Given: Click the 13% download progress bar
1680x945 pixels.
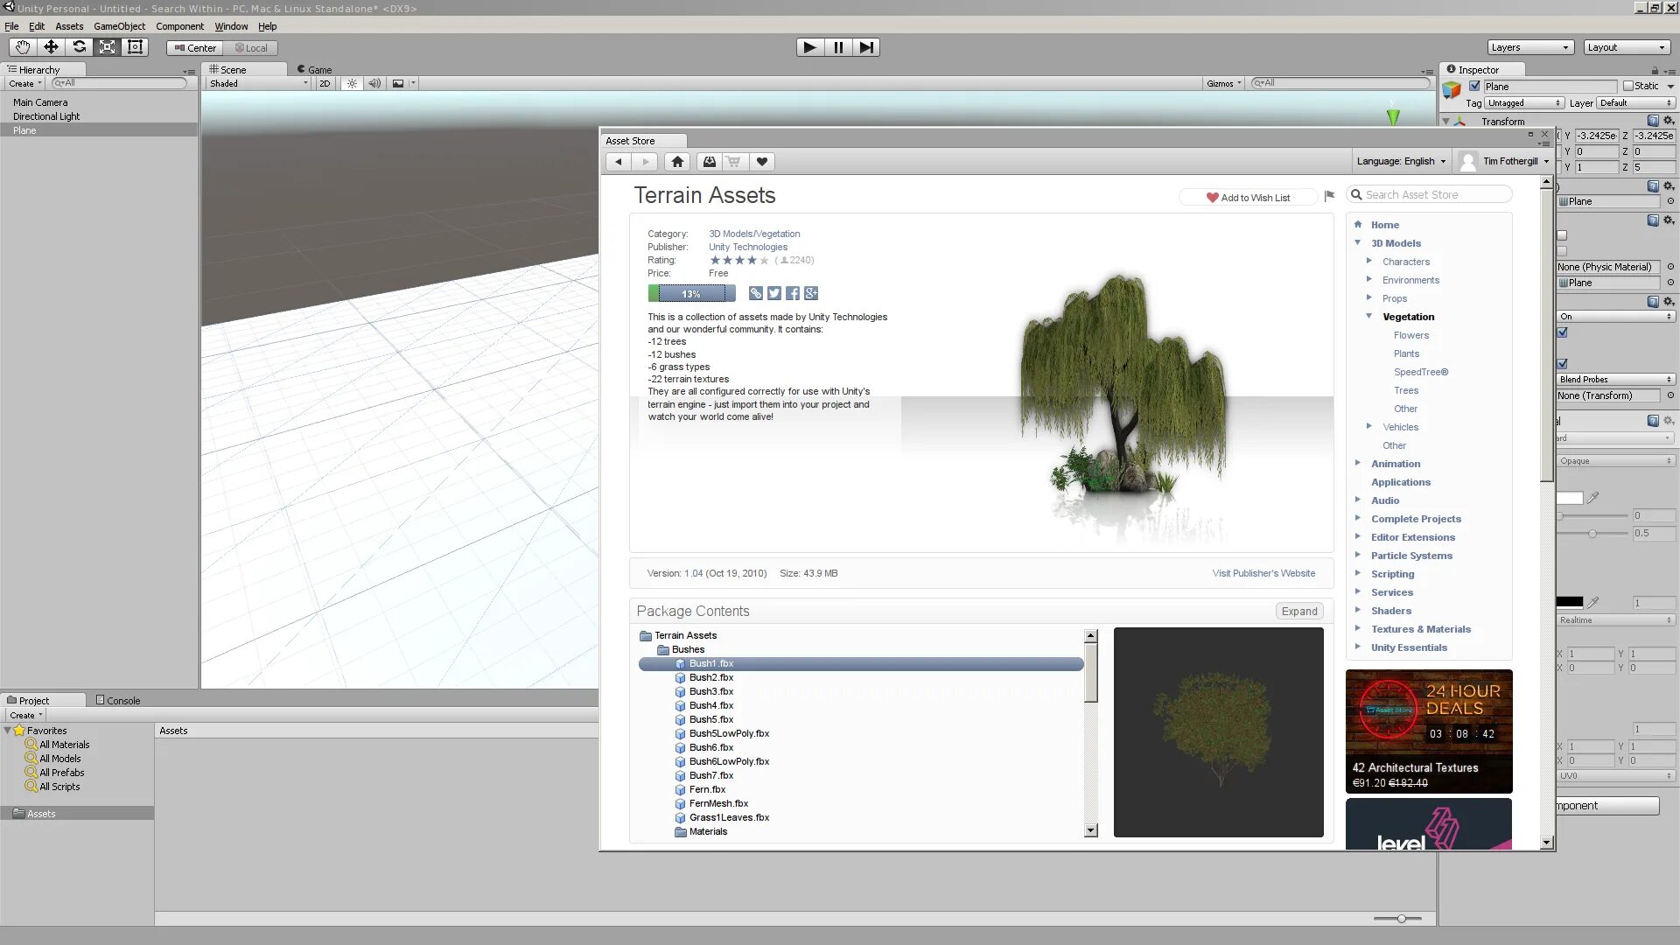Looking at the screenshot, I should coord(691,293).
